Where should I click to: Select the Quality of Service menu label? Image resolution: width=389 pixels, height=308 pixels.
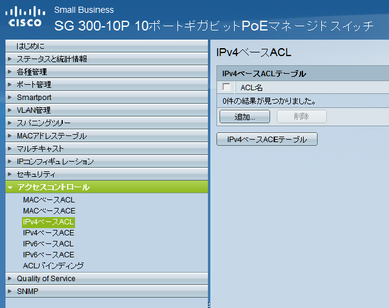coord(46,279)
